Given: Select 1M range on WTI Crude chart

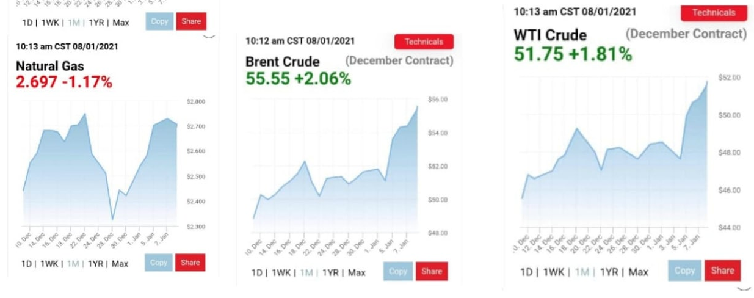Looking at the screenshot, I should tap(583, 272).
